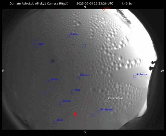Screen dimensions: 166x136
Task: Click the Caph star label
Action: 41,44
